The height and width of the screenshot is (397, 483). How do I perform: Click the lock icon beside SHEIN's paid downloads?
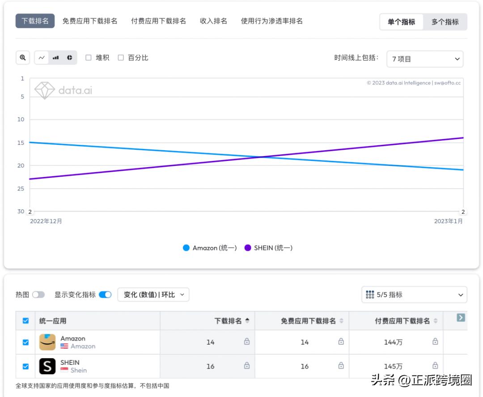pos(435,365)
